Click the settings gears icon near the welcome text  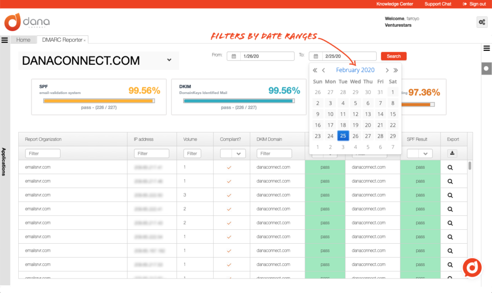[x=481, y=22]
